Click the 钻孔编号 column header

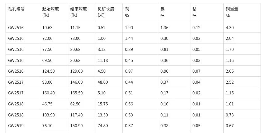click(x=23, y=13)
